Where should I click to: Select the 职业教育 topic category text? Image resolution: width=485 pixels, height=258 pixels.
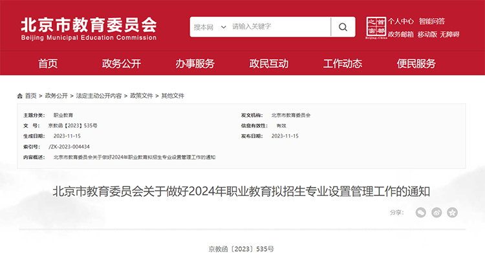coord(63,115)
